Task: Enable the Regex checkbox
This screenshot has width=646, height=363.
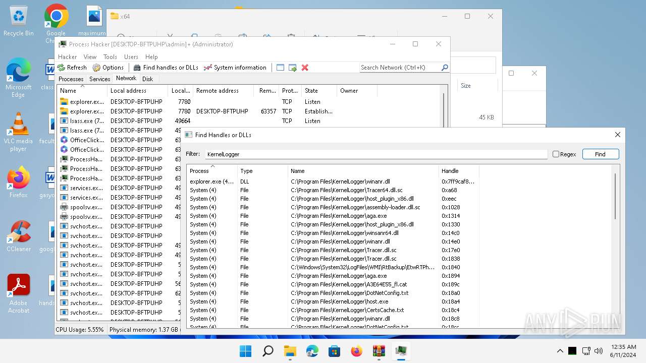Action: coord(556,154)
